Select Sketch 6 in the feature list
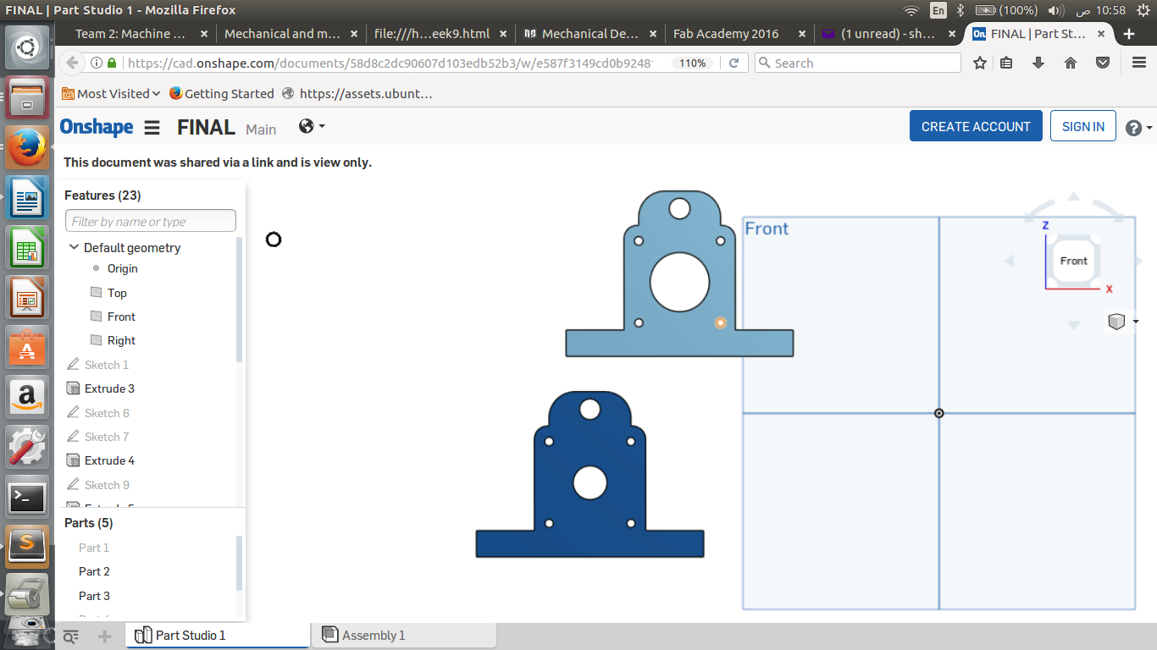Image resolution: width=1157 pixels, height=650 pixels. (107, 413)
